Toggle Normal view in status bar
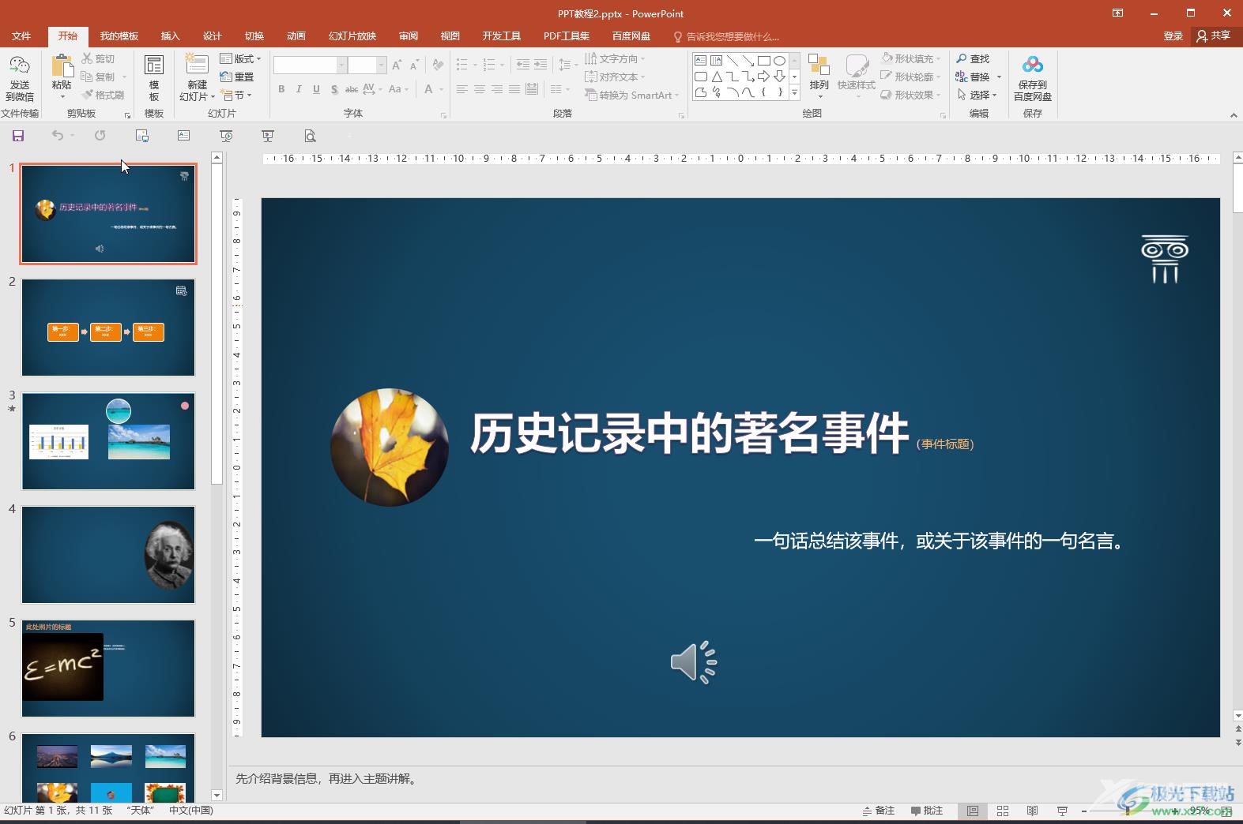 tap(973, 811)
